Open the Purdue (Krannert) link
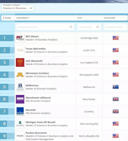The height and width of the screenshot is (141, 128). [x=36, y=133]
